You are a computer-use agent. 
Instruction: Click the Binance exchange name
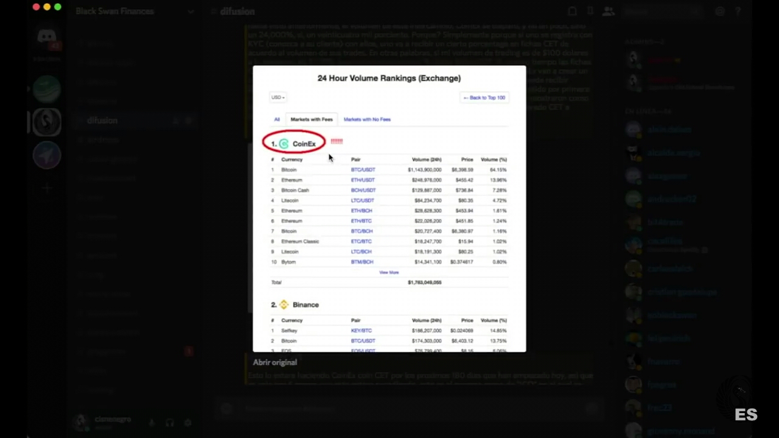tap(306, 305)
